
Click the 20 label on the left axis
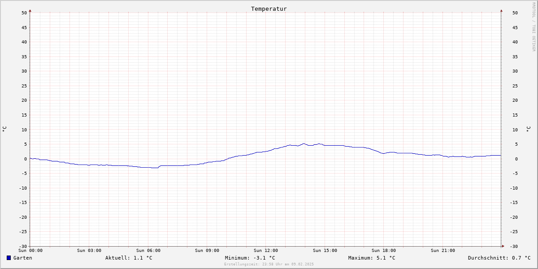click(x=24, y=100)
